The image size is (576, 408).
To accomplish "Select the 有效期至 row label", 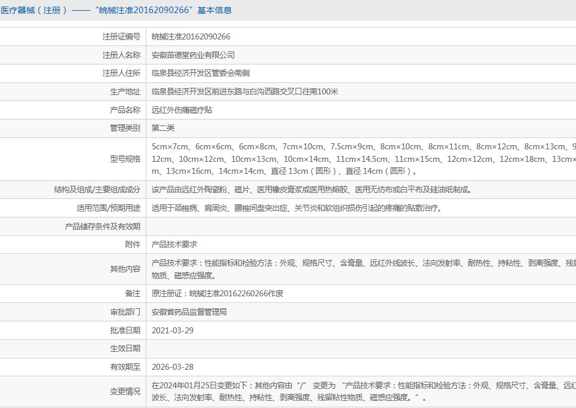I will [125, 367].
